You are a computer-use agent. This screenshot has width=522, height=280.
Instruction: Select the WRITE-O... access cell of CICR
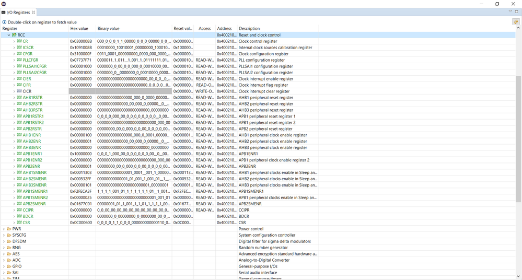coord(205,91)
